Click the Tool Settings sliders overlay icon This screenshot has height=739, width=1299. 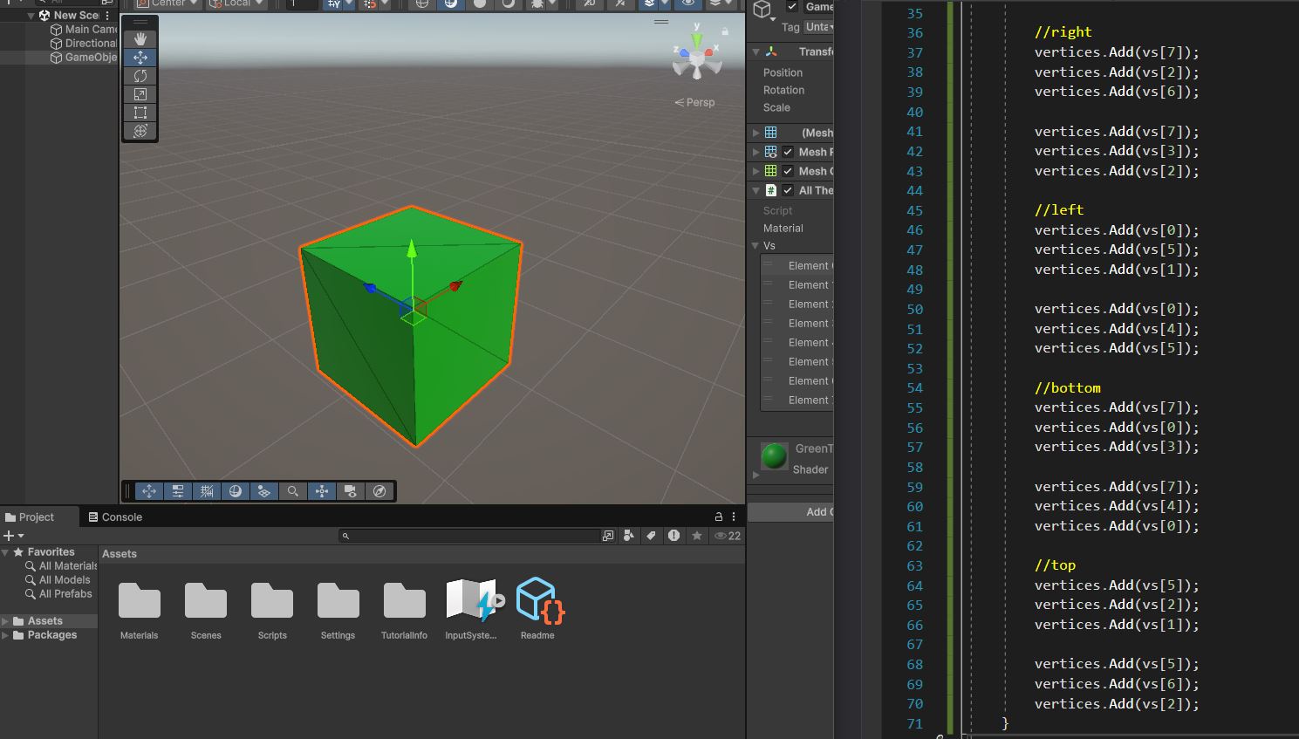[178, 491]
